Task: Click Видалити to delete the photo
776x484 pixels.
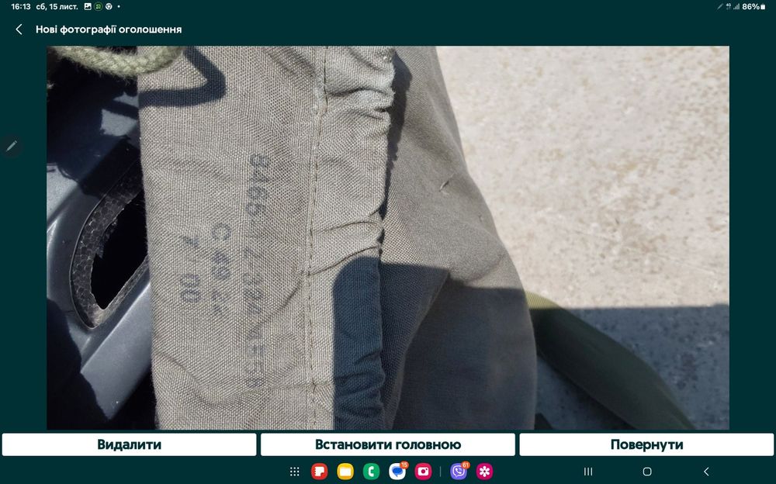Action: (129, 444)
